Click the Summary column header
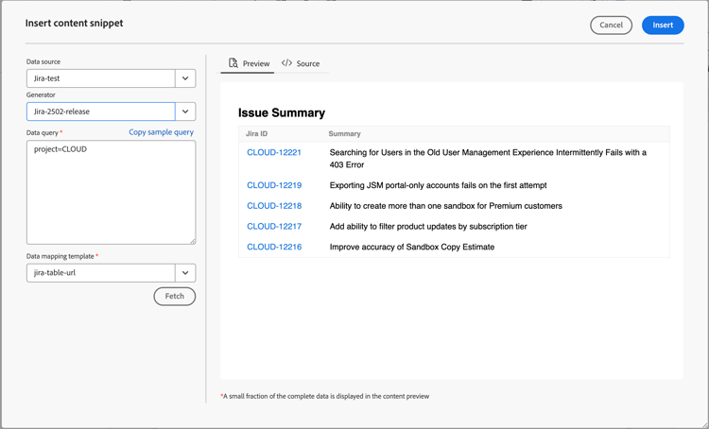This screenshot has height=429, width=709. [x=344, y=134]
